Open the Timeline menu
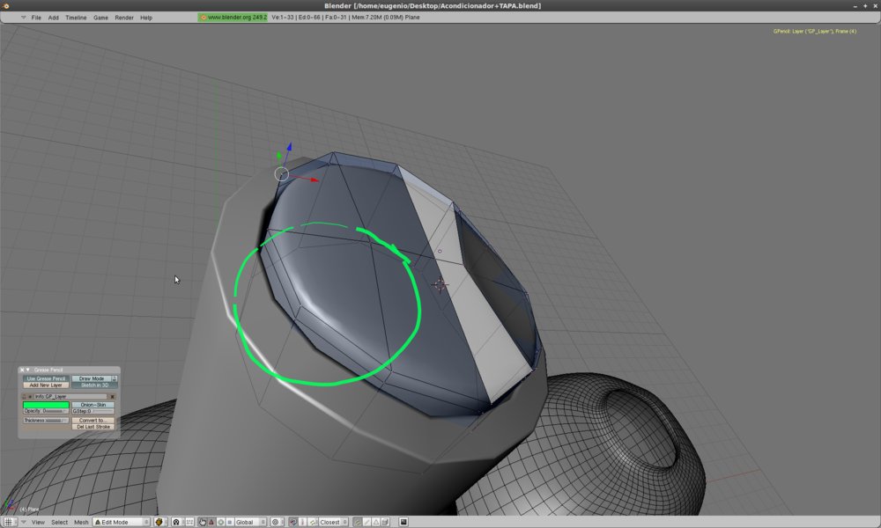The image size is (881, 528). (x=76, y=18)
